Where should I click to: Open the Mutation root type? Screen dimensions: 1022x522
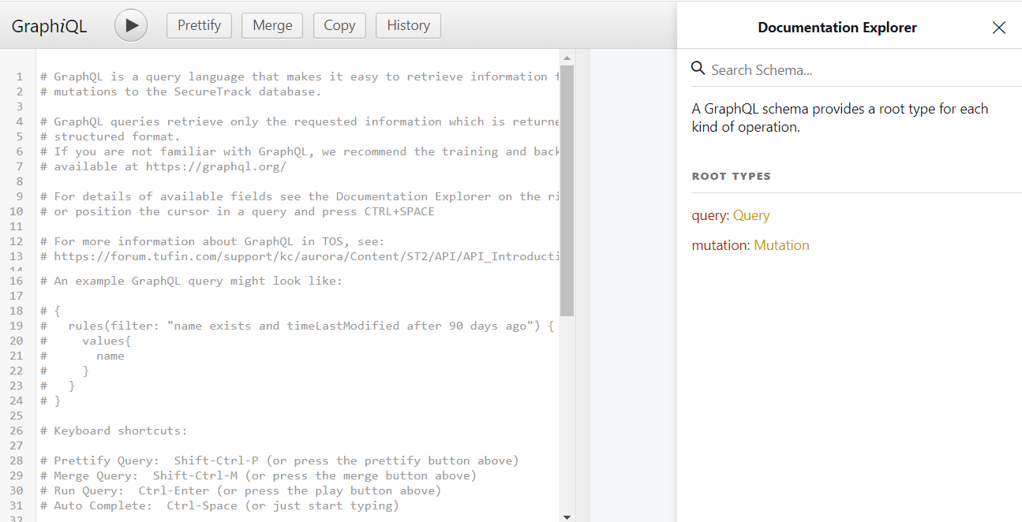781,245
